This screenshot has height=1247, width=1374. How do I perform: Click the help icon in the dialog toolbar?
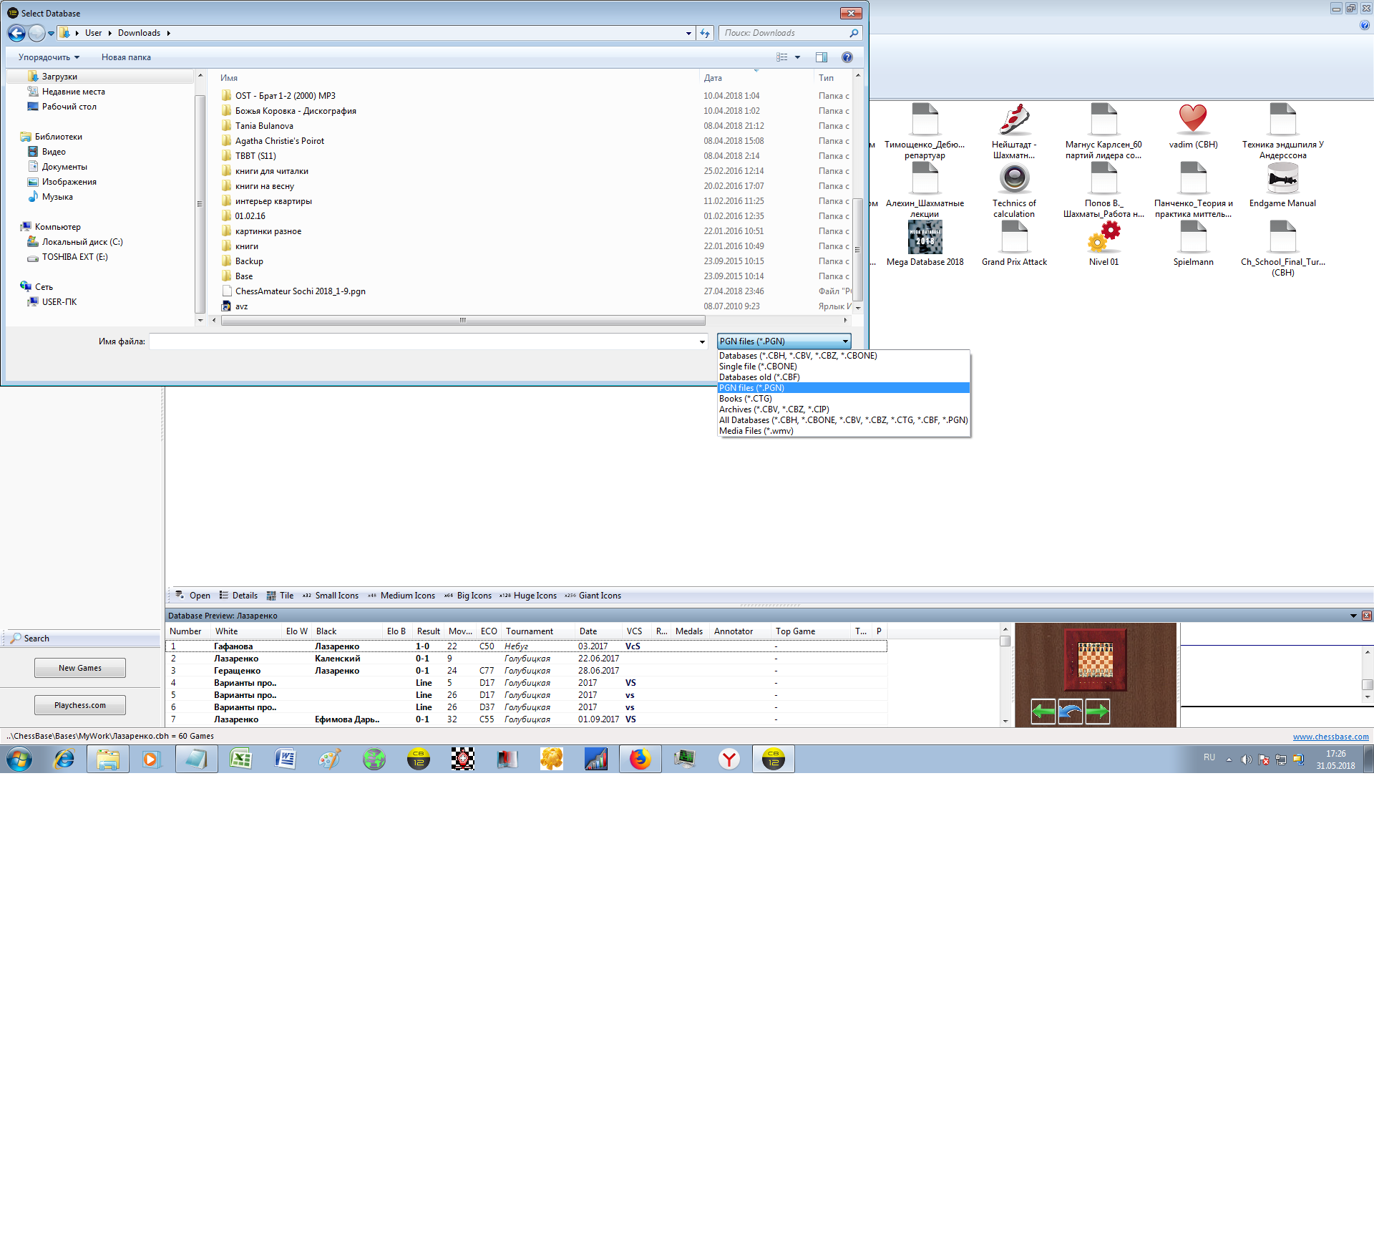847,57
